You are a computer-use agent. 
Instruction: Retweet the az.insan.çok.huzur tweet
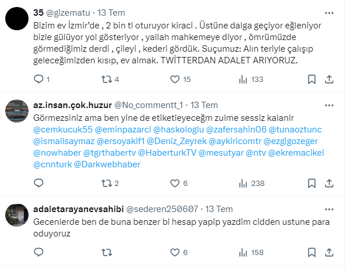(106, 183)
